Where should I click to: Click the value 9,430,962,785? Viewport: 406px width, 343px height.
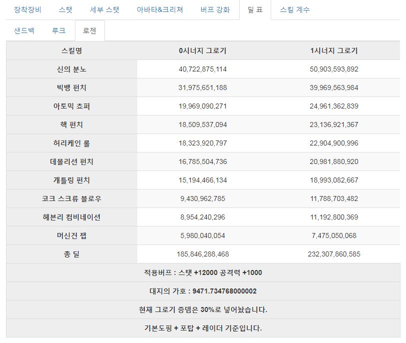tap(203, 198)
